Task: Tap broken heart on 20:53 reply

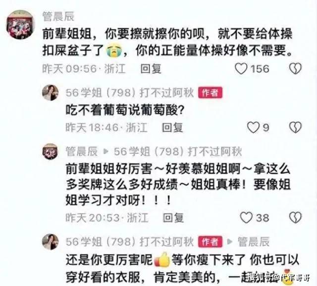Action: coord(295,218)
